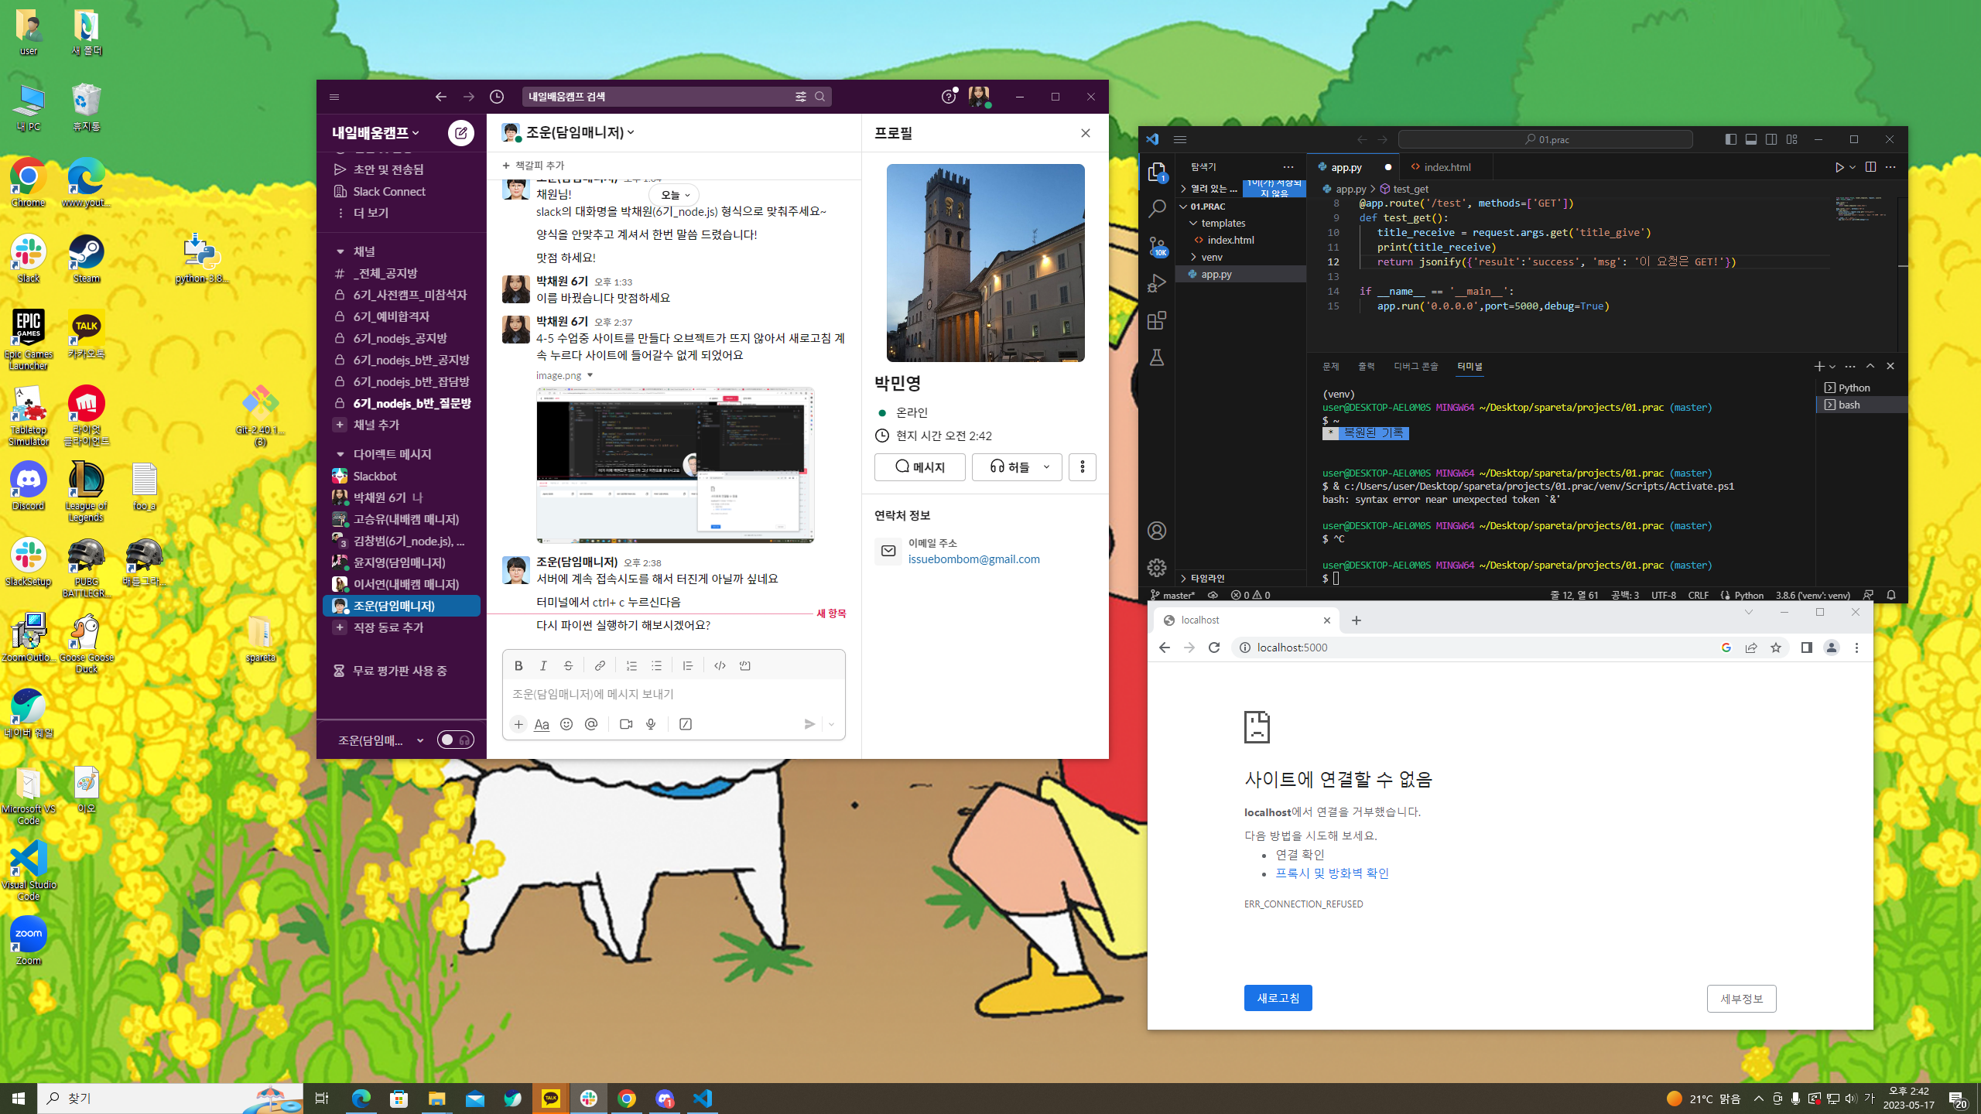Insert code block in Slack message toolbar
The image size is (1981, 1114).
pos(744,665)
